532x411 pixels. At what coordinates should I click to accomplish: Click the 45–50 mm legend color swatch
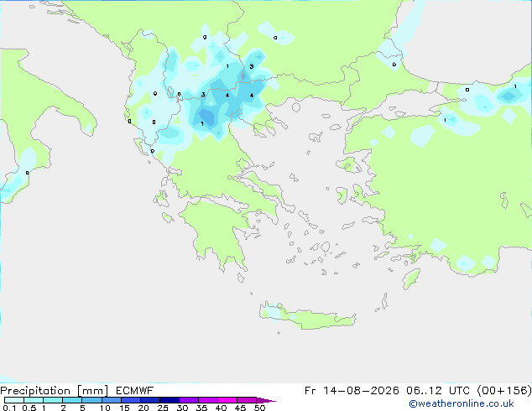pyautogui.click(x=247, y=400)
